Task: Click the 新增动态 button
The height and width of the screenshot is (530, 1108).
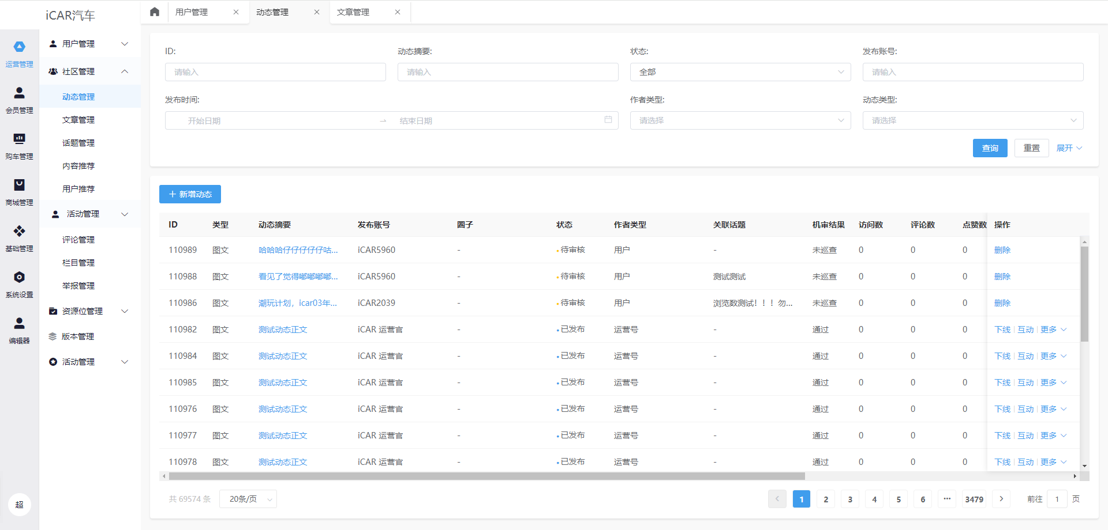Action: [190, 194]
